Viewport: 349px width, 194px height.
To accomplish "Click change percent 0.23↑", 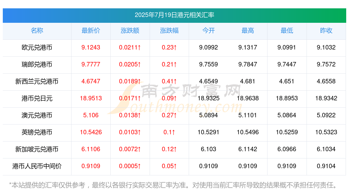I will (169, 48).
